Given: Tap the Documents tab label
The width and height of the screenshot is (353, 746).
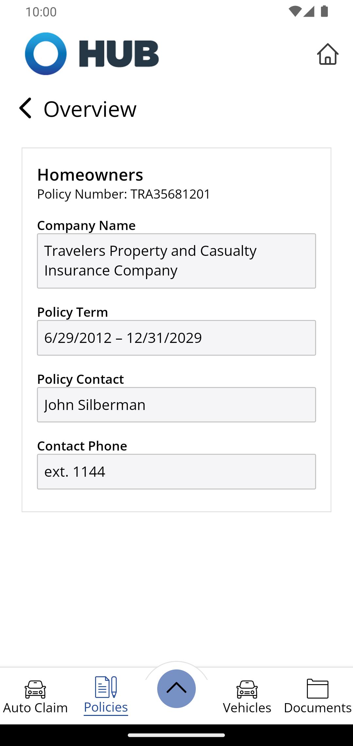Looking at the screenshot, I should 318,707.
